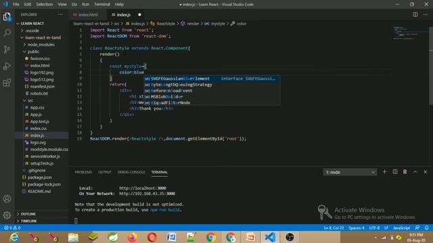
Task: Click the editor minimap preview
Action: tap(410, 33)
